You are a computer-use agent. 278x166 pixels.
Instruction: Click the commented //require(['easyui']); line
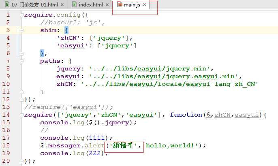(68, 107)
